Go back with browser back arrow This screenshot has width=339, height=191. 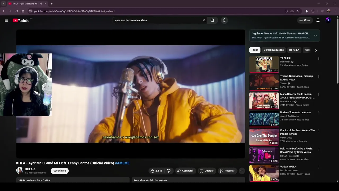tap(4, 11)
